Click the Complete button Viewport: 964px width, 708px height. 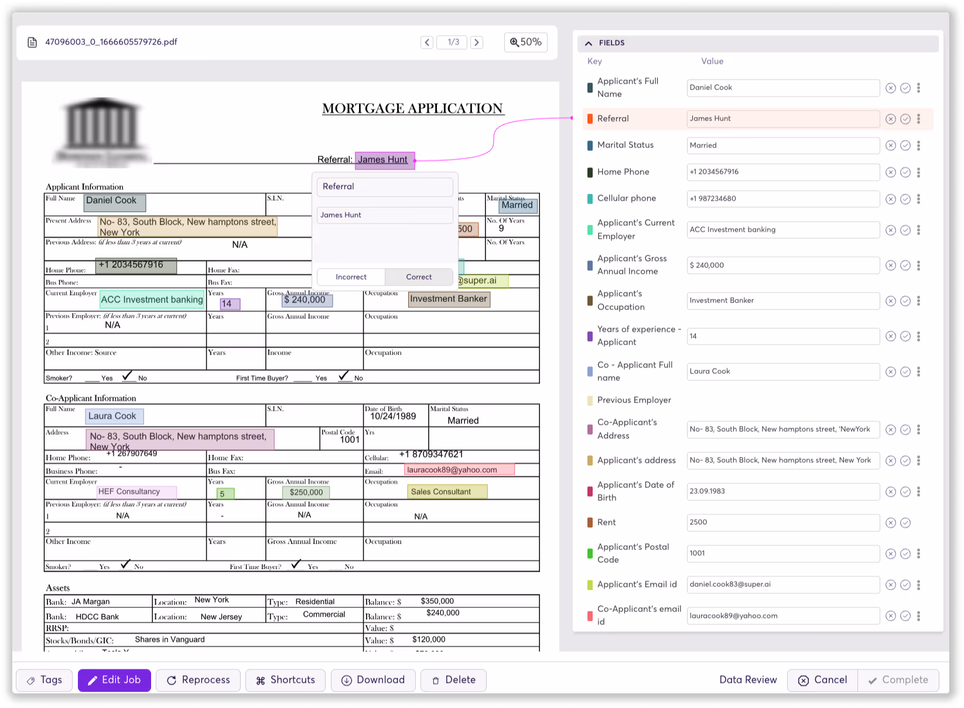point(898,680)
